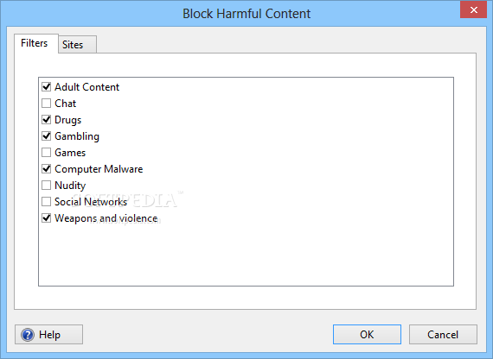
Task: Confirm settings with the OK button
Action: [x=367, y=335]
